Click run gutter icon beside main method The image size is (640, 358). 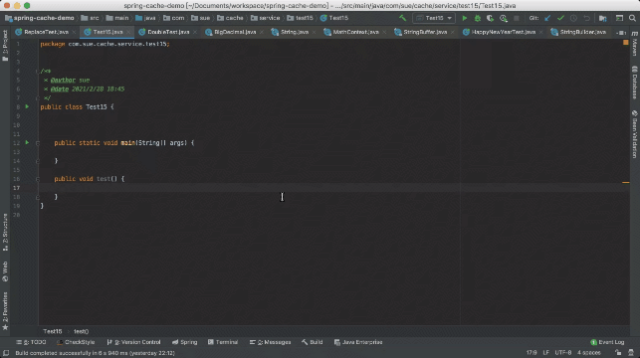pyautogui.click(x=27, y=143)
